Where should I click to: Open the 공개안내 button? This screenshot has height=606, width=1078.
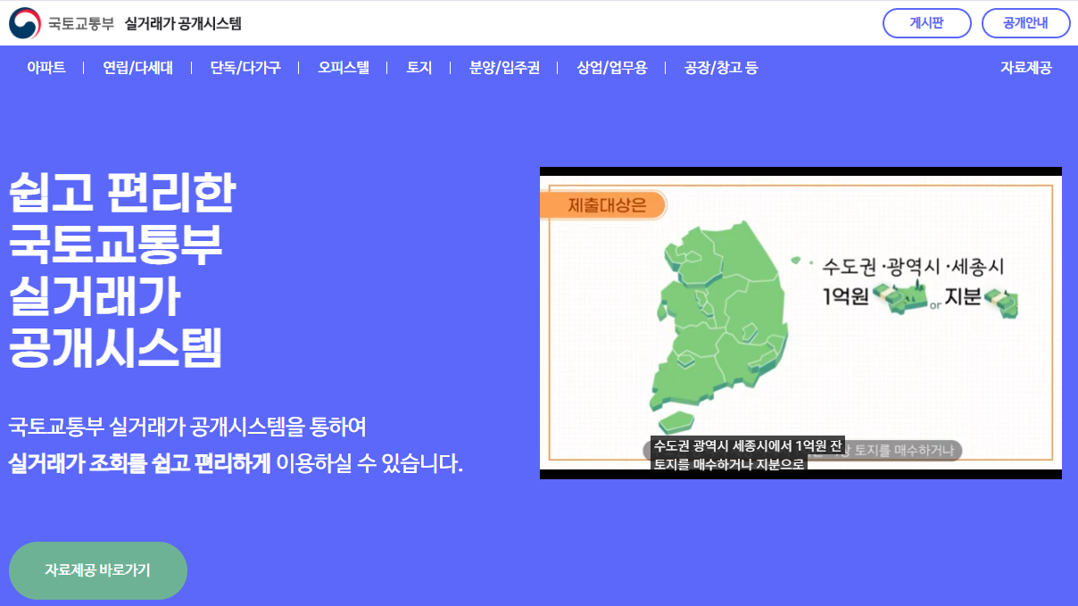[x=1025, y=23]
